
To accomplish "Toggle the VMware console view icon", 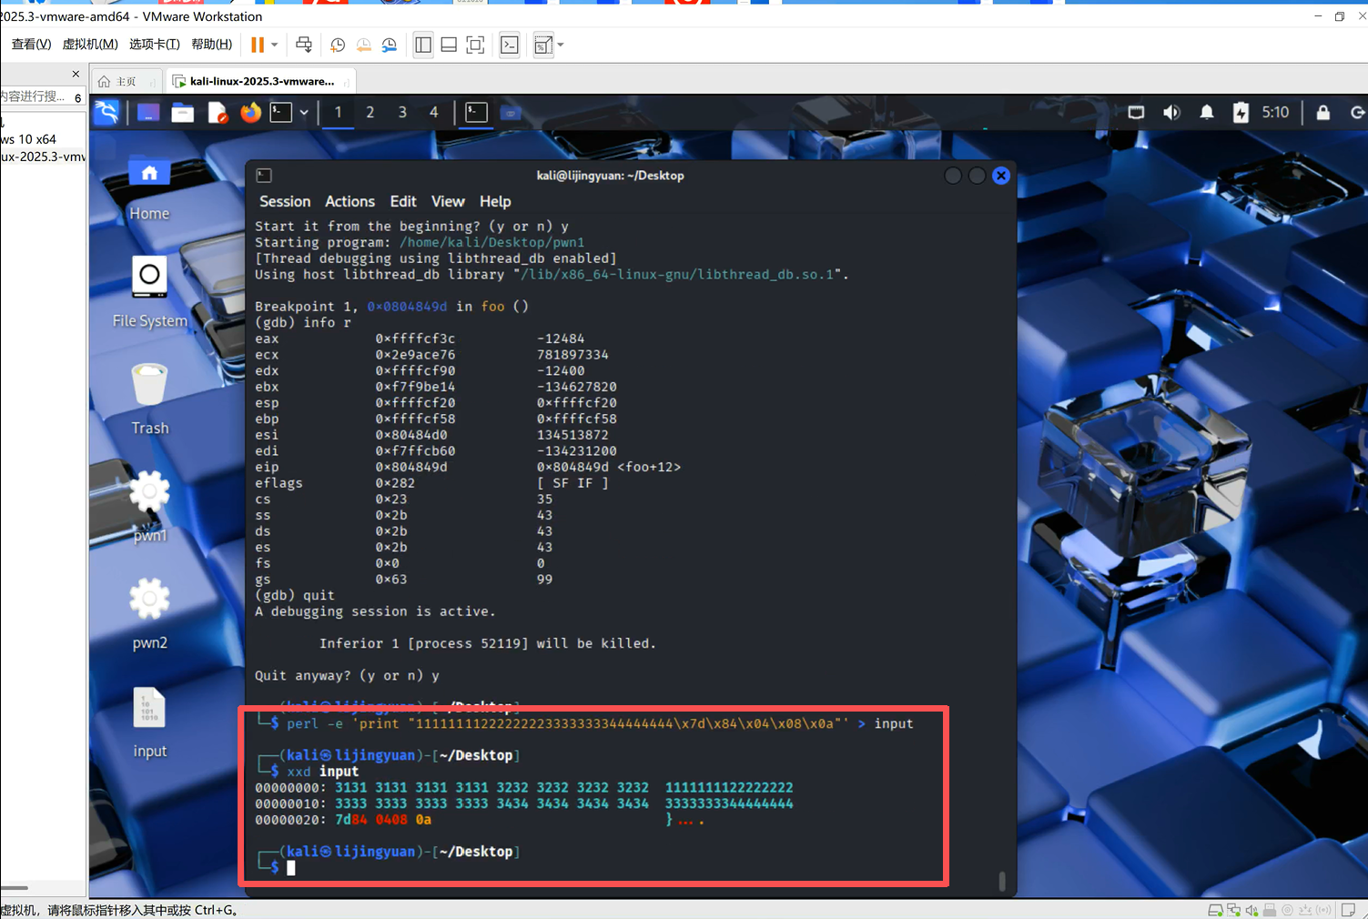I will coord(510,45).
